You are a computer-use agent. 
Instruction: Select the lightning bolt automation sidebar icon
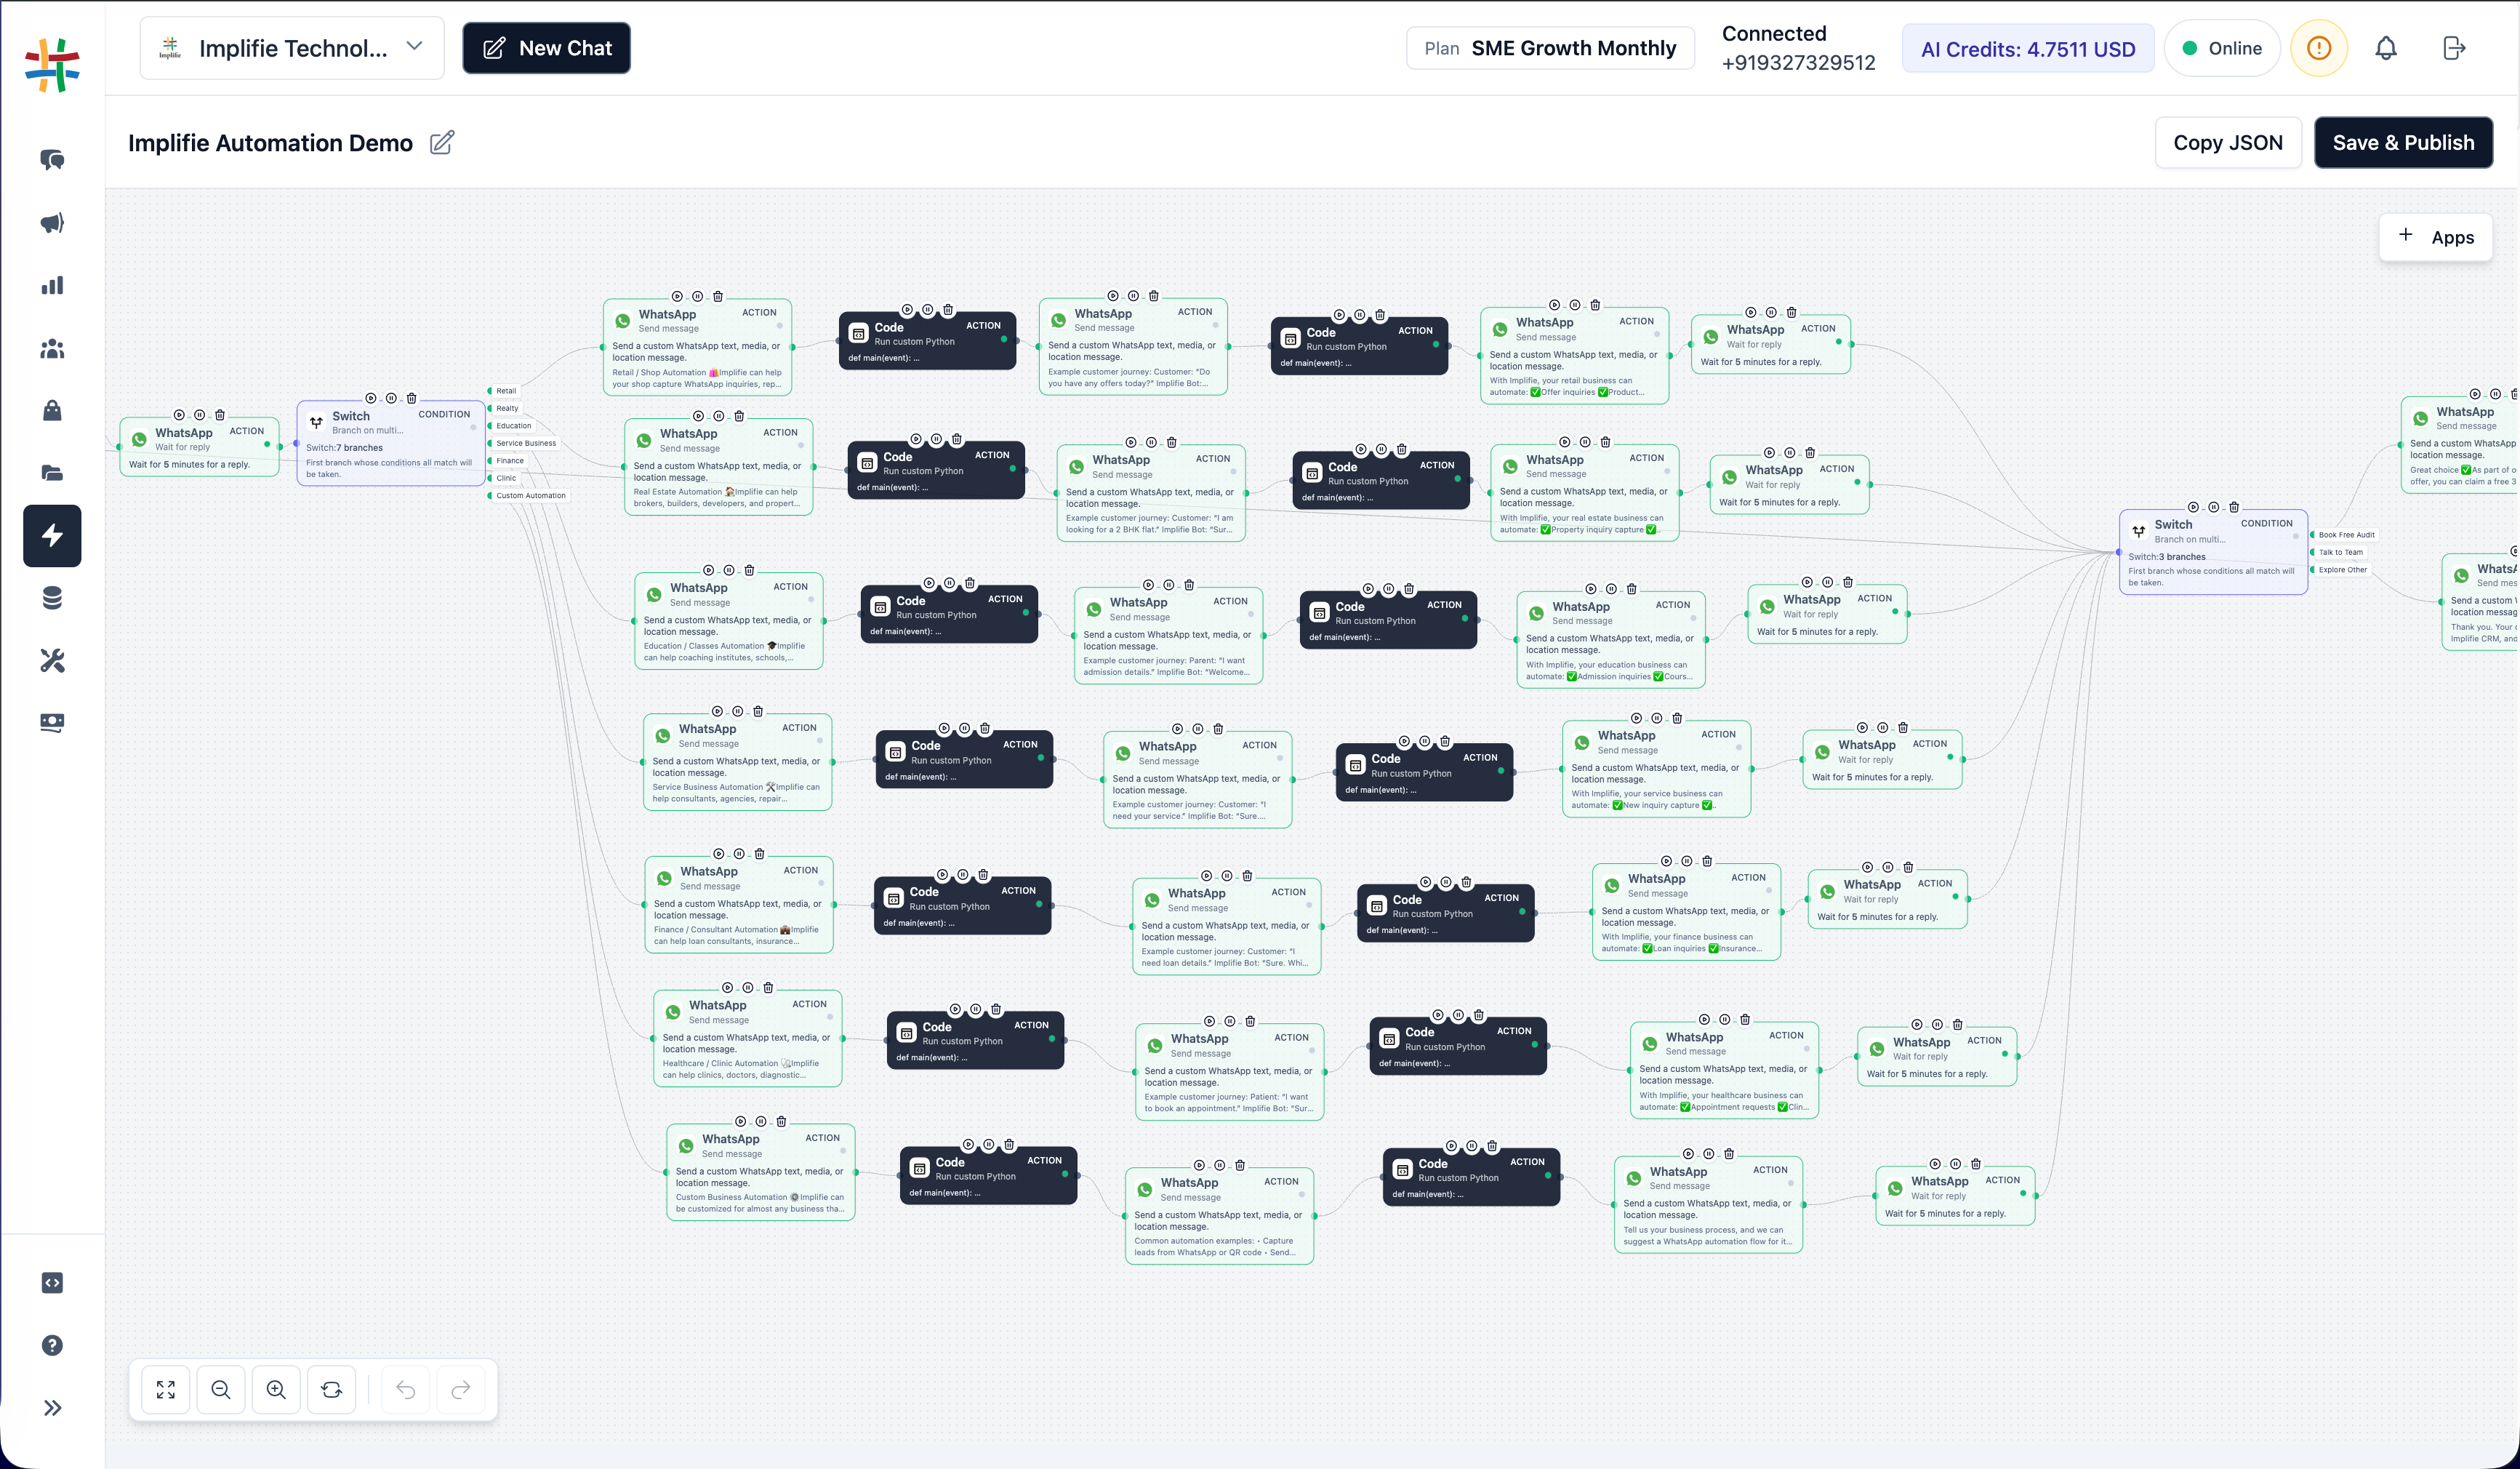(x=52, y=536)
